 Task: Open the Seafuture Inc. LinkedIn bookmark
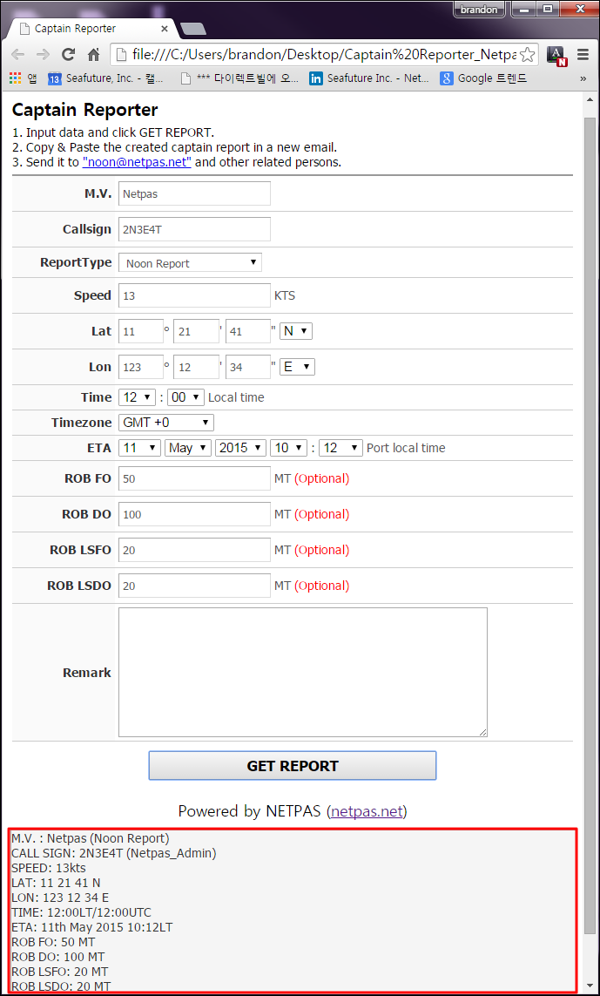tap(369, 78)
